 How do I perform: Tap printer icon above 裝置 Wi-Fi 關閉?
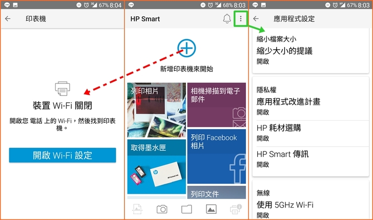tap(63, 89)
